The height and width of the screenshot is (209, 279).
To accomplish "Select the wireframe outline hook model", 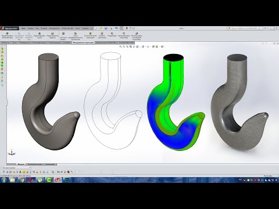I will click(x=113, y=100).
